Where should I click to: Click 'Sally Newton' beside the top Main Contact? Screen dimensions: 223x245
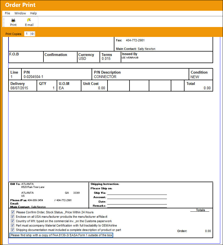147,49
